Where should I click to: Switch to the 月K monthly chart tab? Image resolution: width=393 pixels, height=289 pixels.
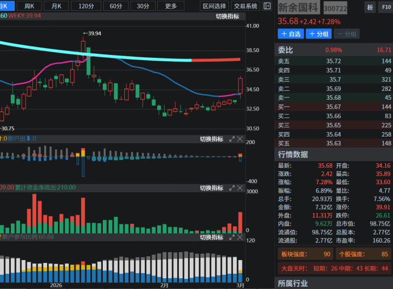56,6
